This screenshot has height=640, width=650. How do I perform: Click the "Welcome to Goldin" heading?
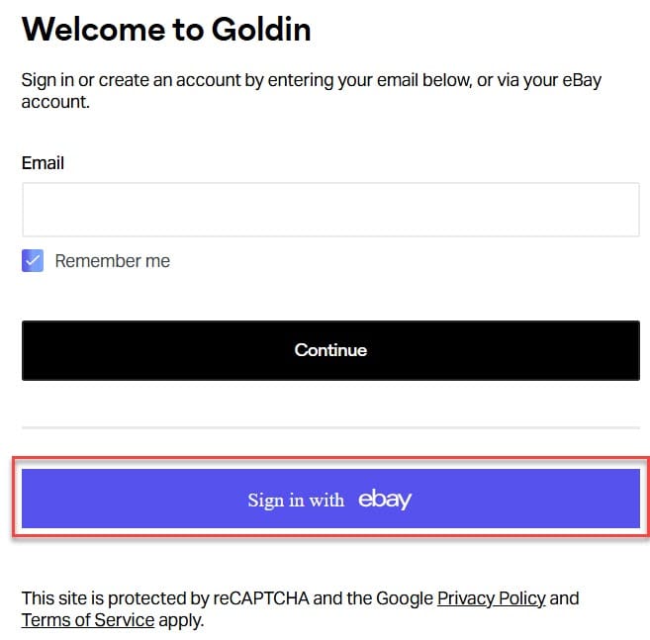[x=166, y=30]
